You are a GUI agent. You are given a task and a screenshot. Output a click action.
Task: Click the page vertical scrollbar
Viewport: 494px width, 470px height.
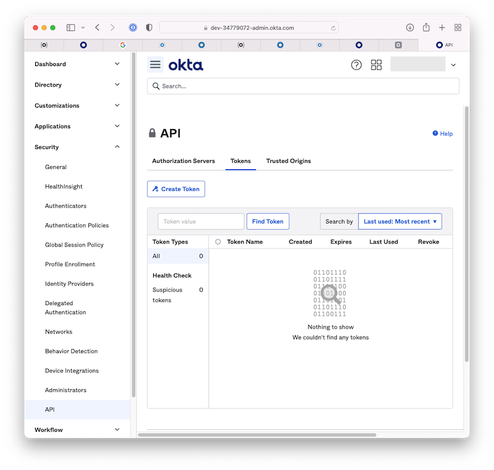point(467,234)
